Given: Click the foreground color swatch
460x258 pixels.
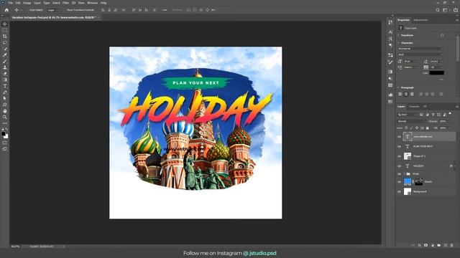Looking at the screenshot, I should pyautogui.click(x=3, y=134).
